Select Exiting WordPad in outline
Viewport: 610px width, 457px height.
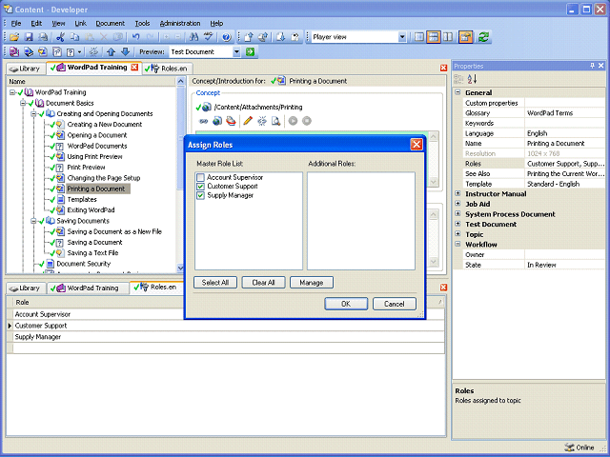(91, 210)
